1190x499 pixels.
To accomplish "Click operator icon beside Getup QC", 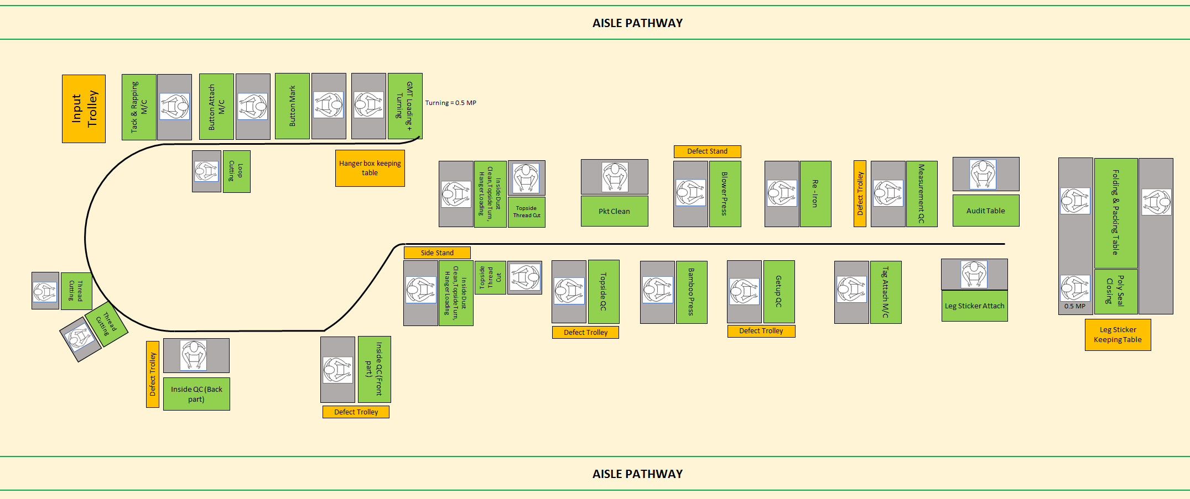I will (744, 291).
